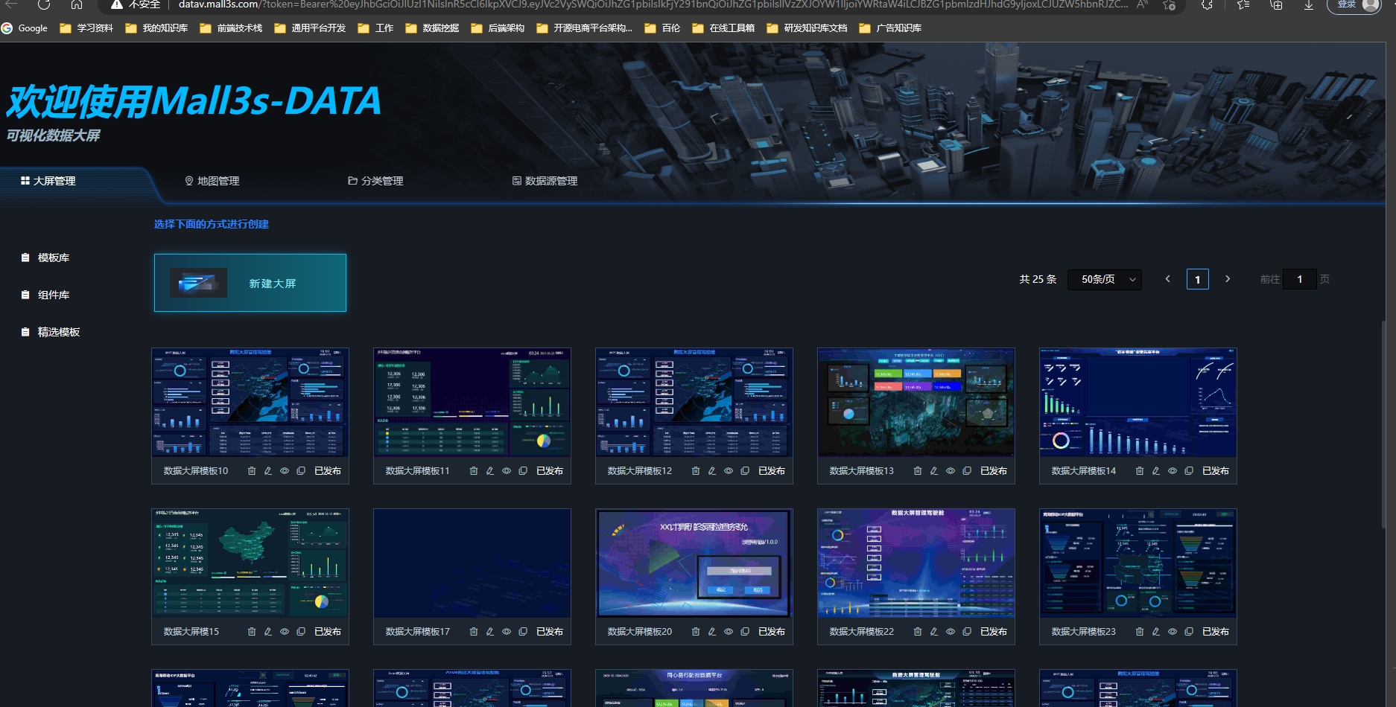Copy 数据大屏模板12 using duplicate icon
1396x707 pixels.
745,471
